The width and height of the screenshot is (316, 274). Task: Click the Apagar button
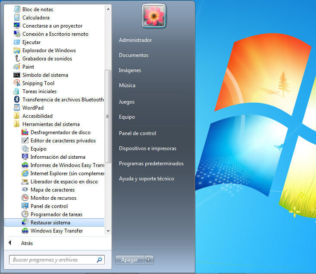[130, 260]
